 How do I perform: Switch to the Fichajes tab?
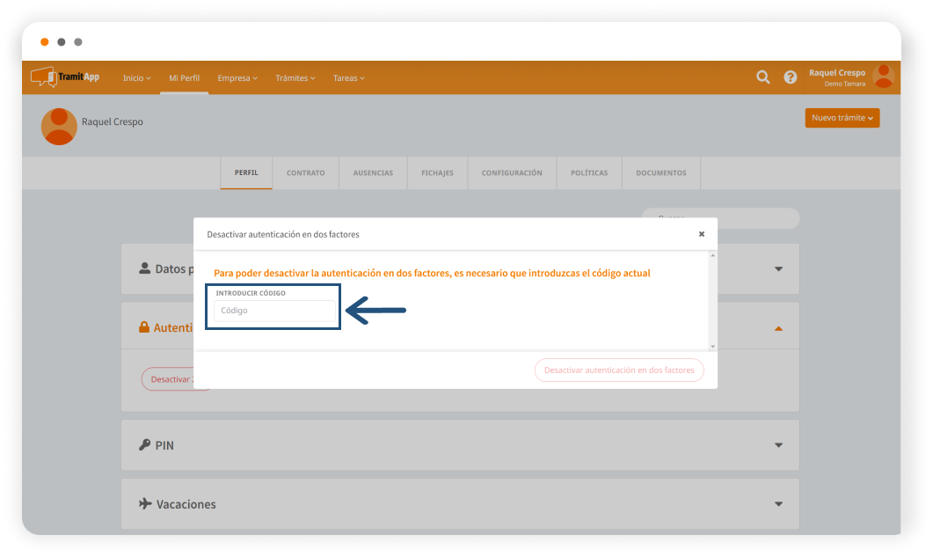(x=437, y=173)
